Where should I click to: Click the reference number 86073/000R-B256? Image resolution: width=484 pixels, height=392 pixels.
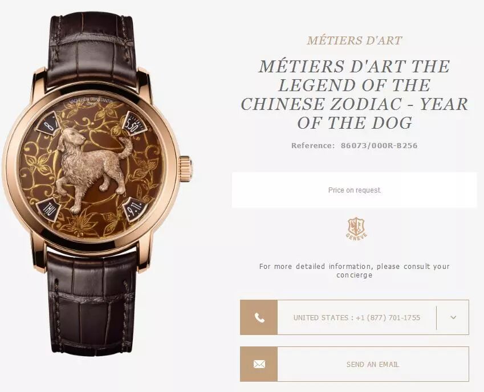[x=379, y=145]
